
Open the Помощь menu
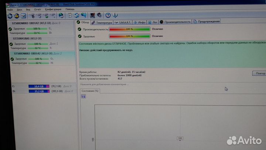(x=70, y=9)
